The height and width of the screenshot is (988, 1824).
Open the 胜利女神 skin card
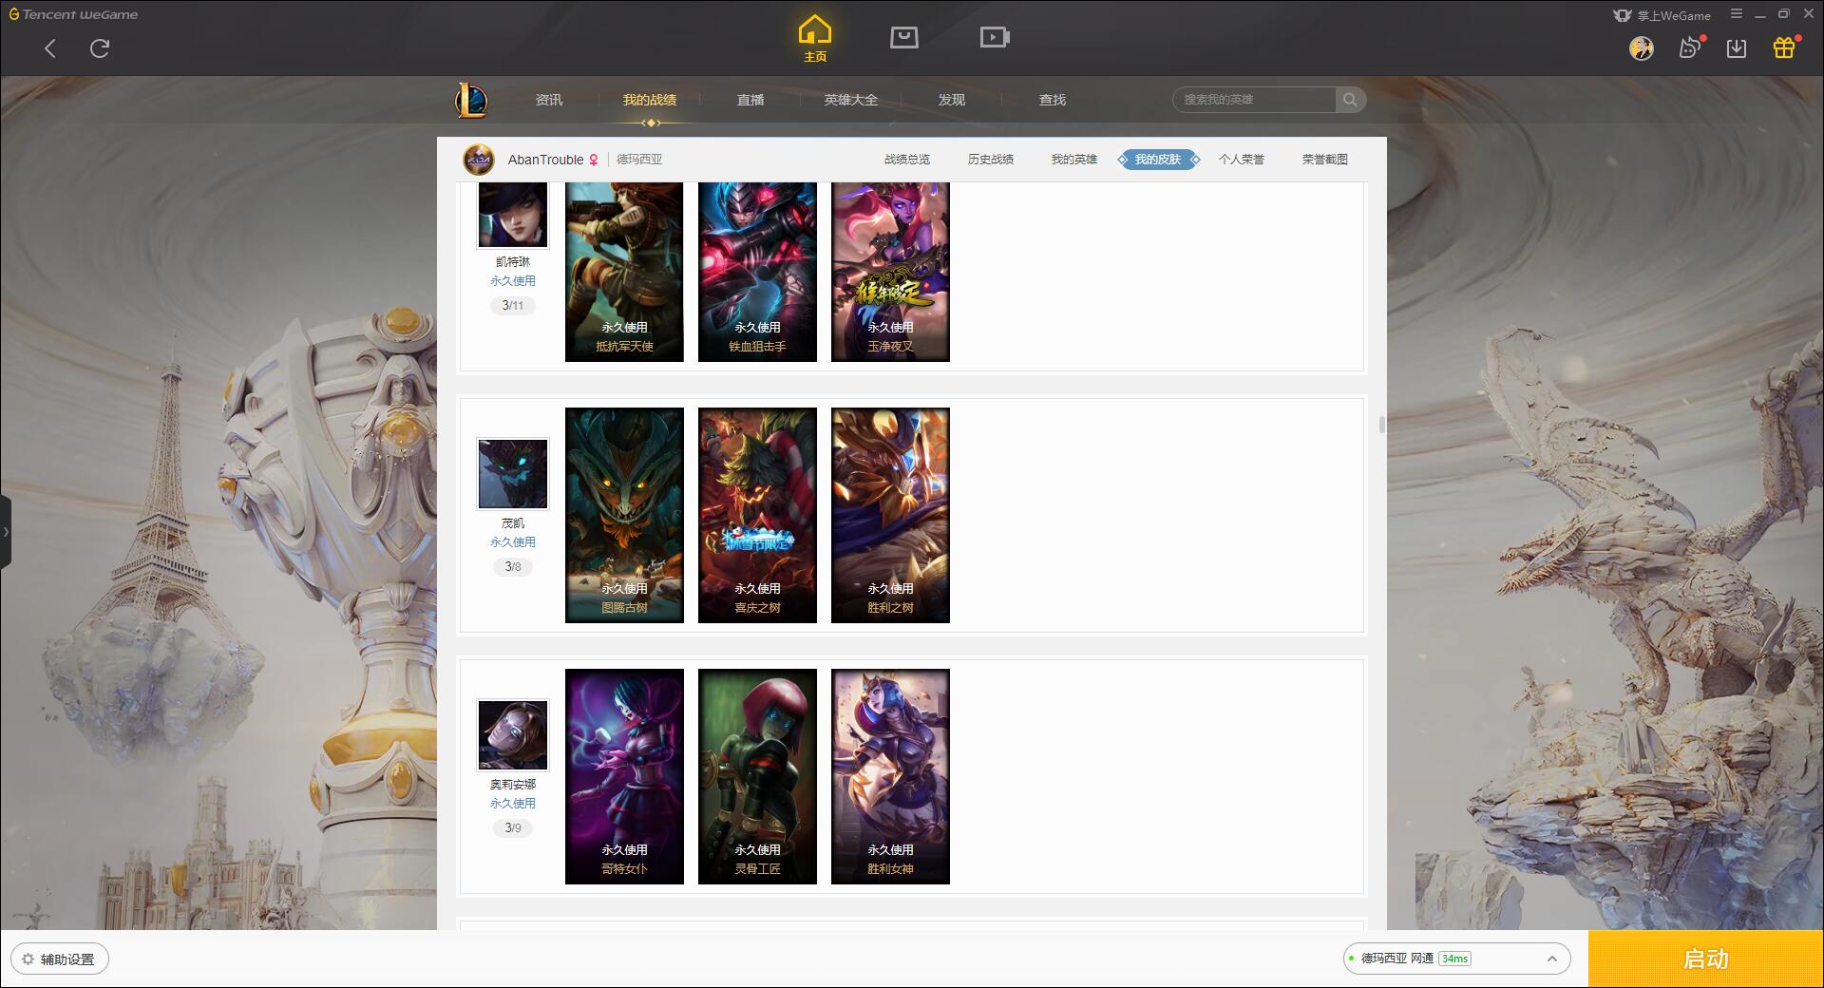[x=890, y=776]
